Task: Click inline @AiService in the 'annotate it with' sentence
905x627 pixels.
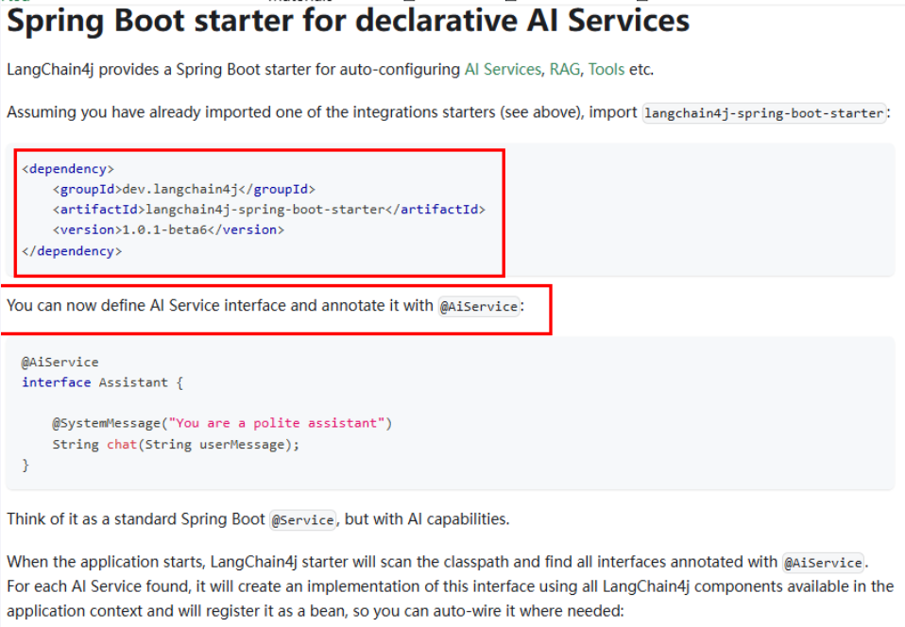Action: (x=479, y=306)
